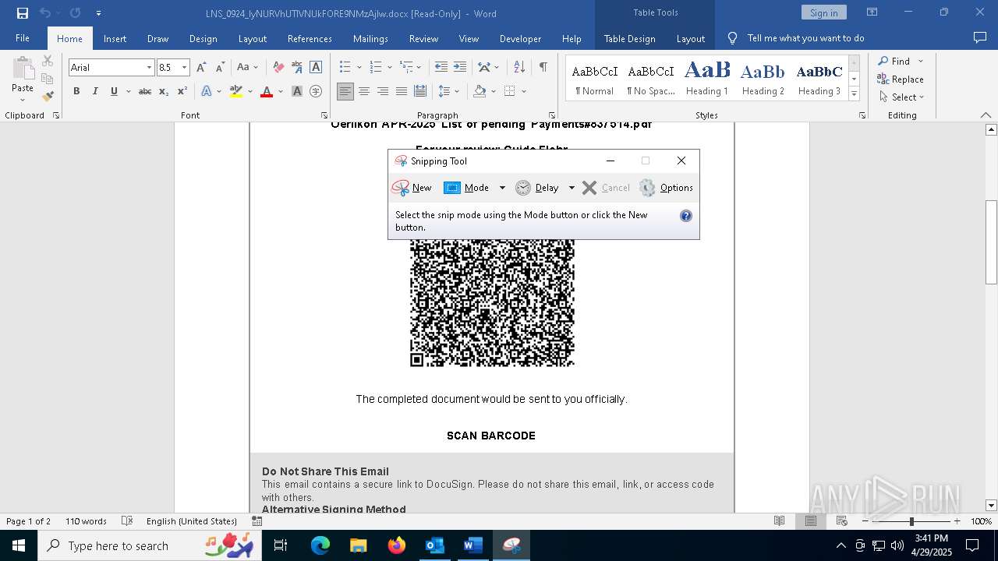Click Phonetic Guide icon
Screen dimensions: 998x561
point(297,68)
